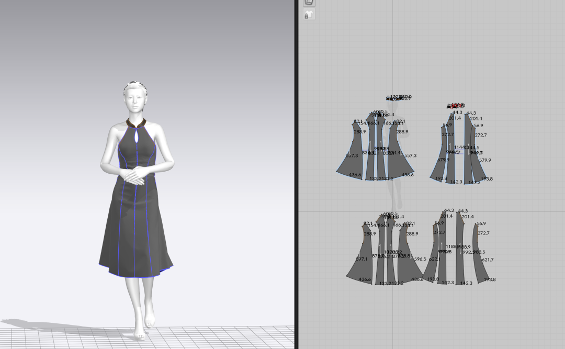Click the keyhole opening on the dress bodice

(136, 136)
